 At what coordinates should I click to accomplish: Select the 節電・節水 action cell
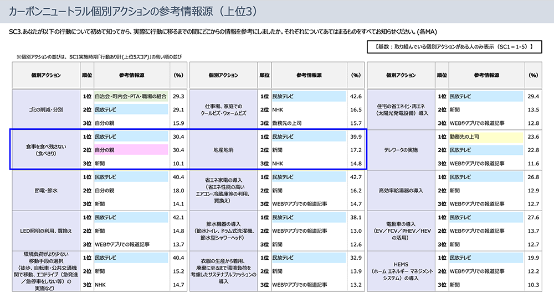46,190
